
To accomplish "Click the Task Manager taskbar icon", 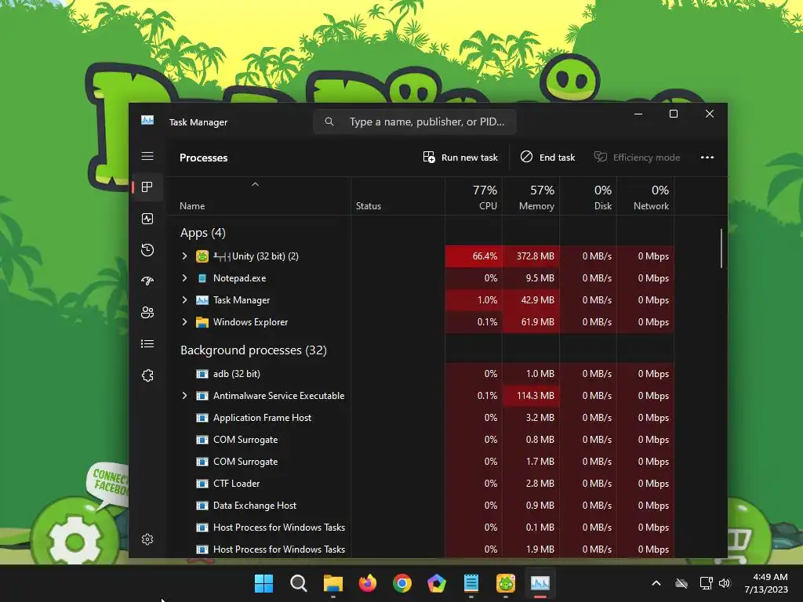I will tap(540, 583).
